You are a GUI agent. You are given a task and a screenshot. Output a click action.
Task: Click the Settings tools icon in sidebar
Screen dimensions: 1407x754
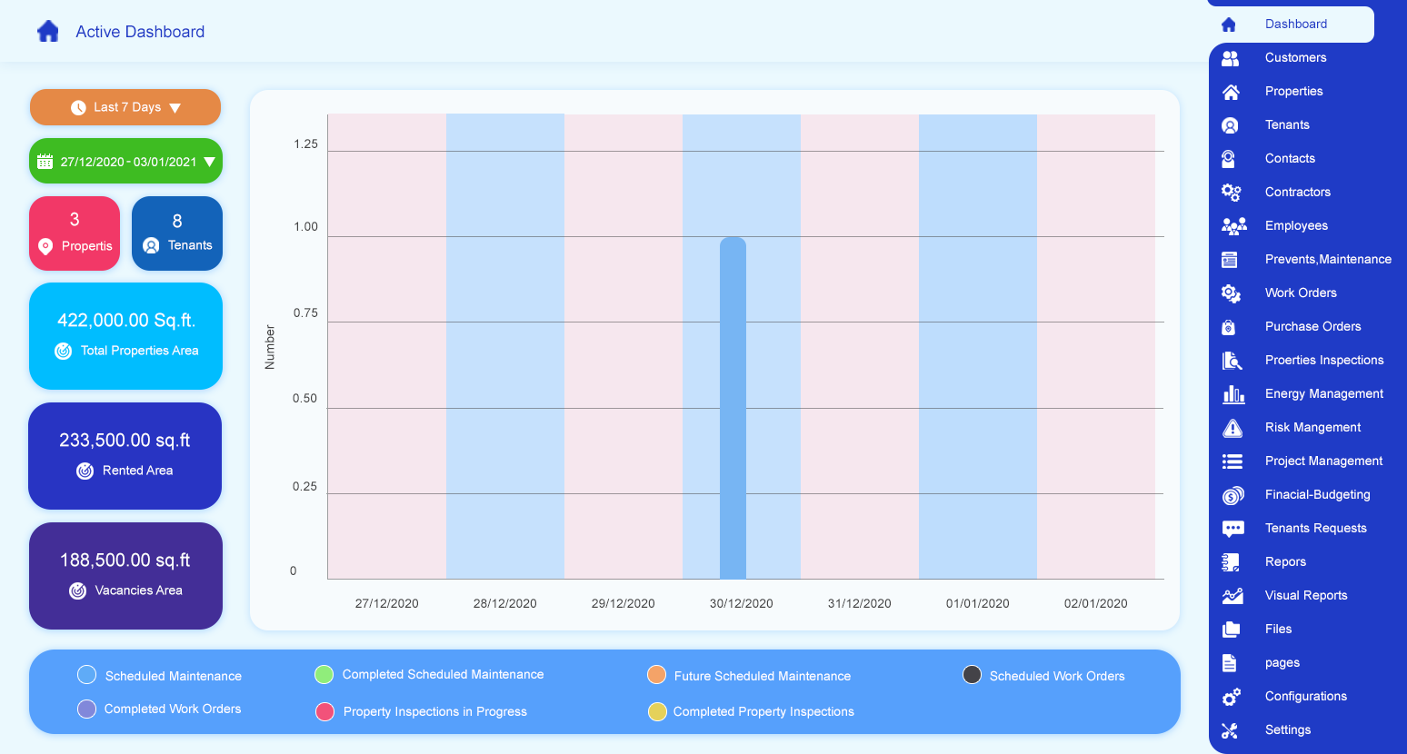(x=1230, y=730)
